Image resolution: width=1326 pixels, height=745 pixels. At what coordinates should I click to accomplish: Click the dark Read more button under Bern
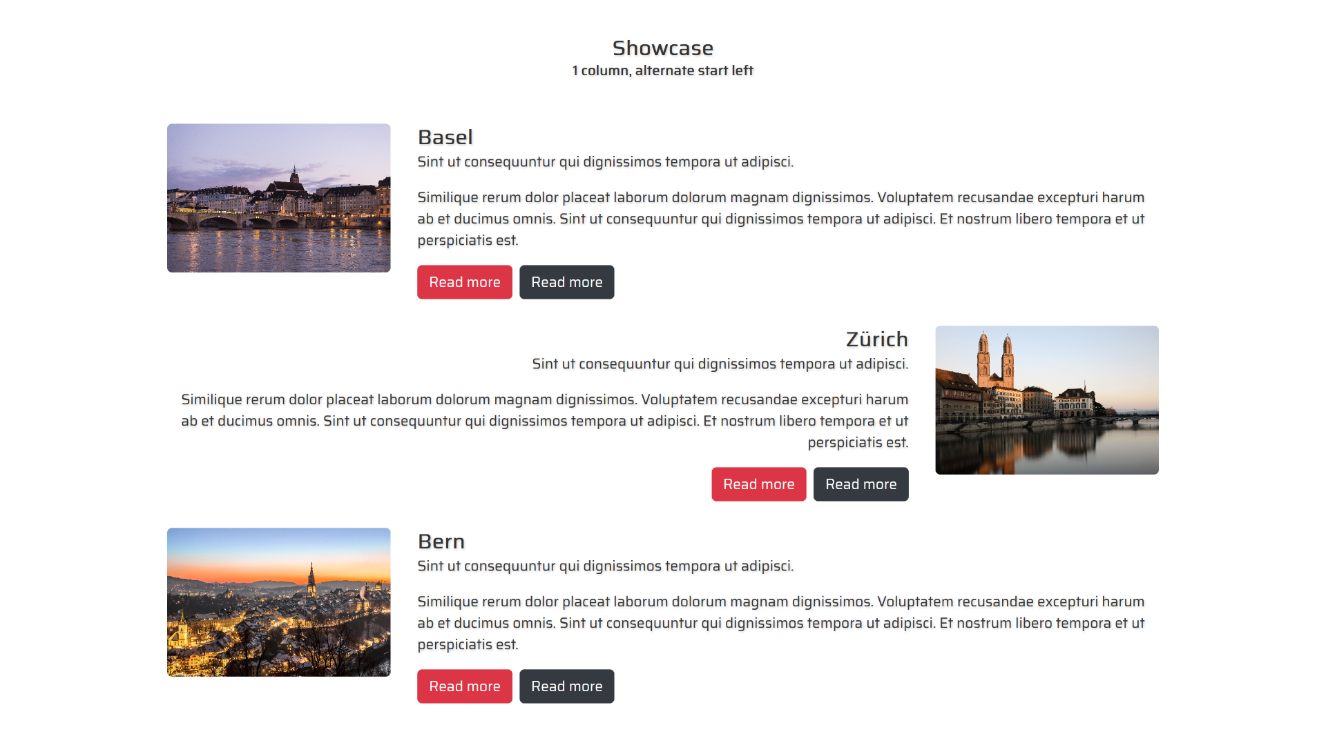click(566, 686)
